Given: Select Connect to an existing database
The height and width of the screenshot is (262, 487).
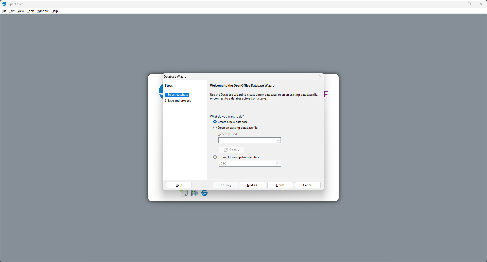Looking at the screenshot, I should (x=215, y=157).
